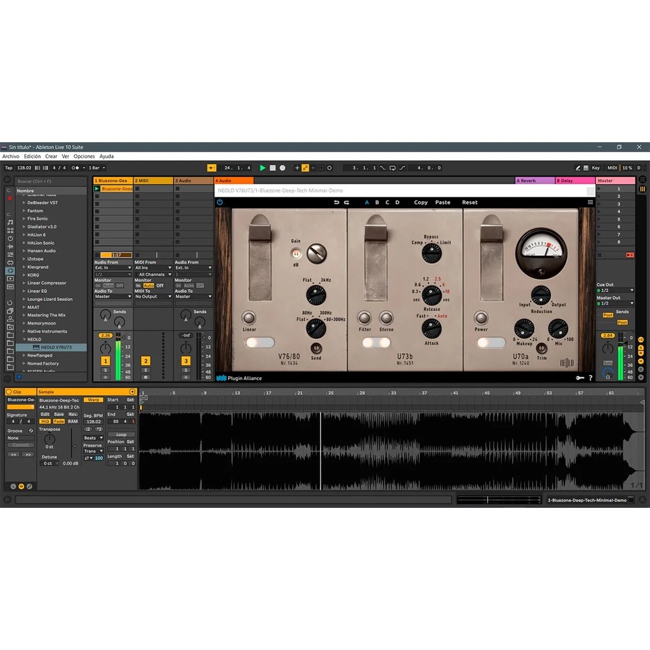Toggle the HiQ button
The width and height of the screenshot is (650, 650).
(45, 421)
